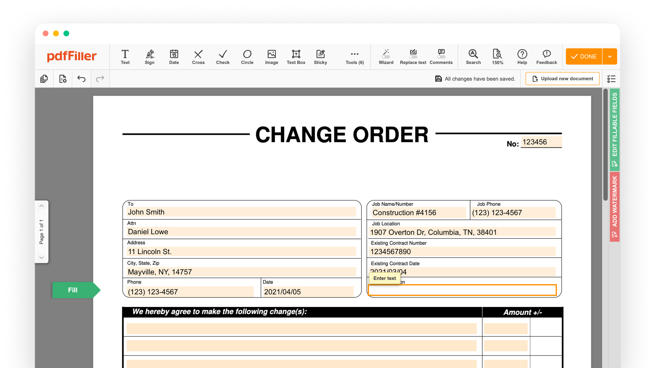Select the Check mark tool
The image size is (655, 368).
pos(222,56)
